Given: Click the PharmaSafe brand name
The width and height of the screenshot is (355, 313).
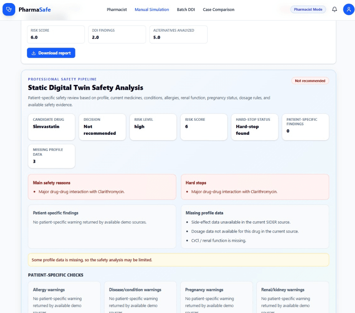Looking at the screenshot, I should click(x=35, y=10).
